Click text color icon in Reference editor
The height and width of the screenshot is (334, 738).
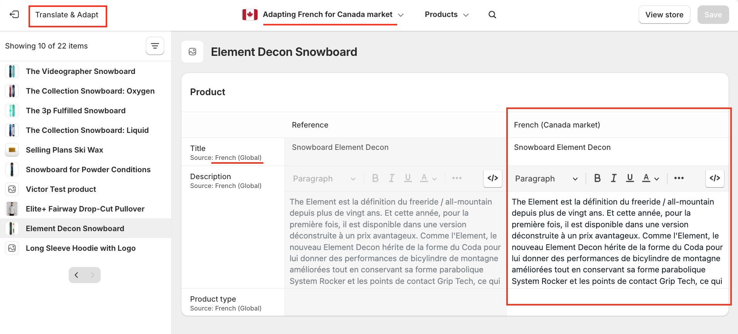point(428,178)
